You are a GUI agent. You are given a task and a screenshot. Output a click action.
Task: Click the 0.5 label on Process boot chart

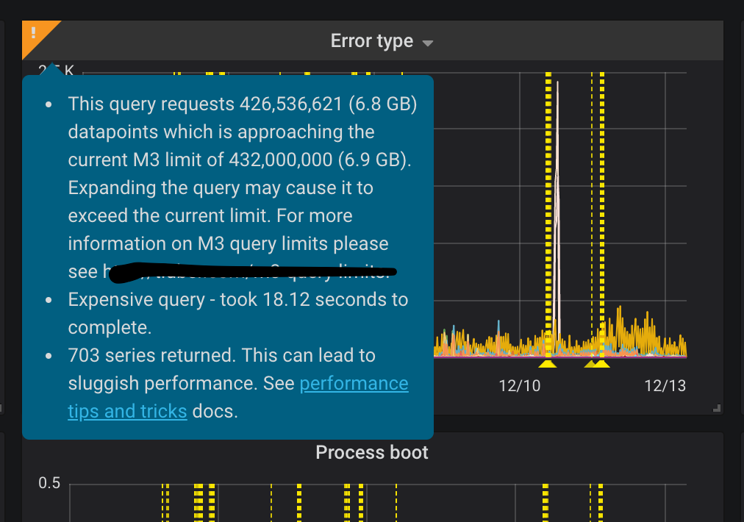50,483
